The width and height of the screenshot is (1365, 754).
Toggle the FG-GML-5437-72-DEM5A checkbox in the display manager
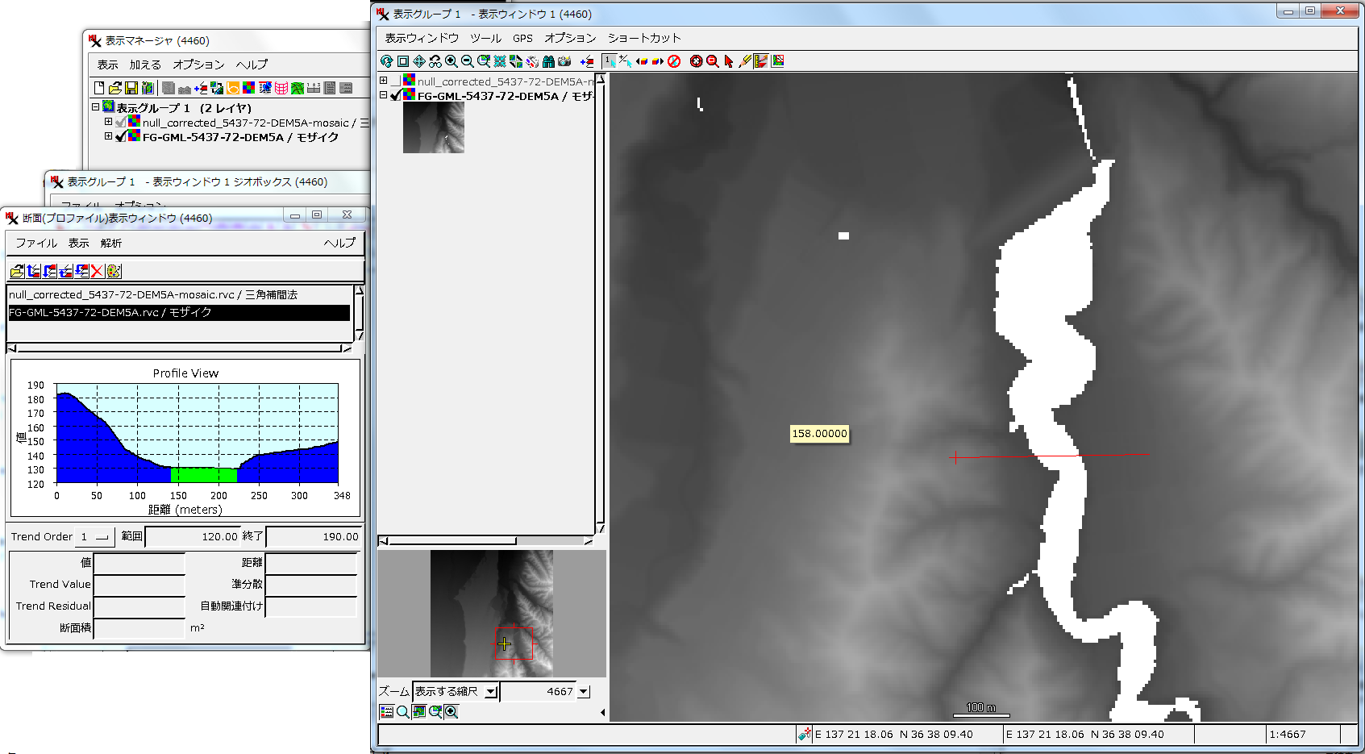(x=120, y=137)
